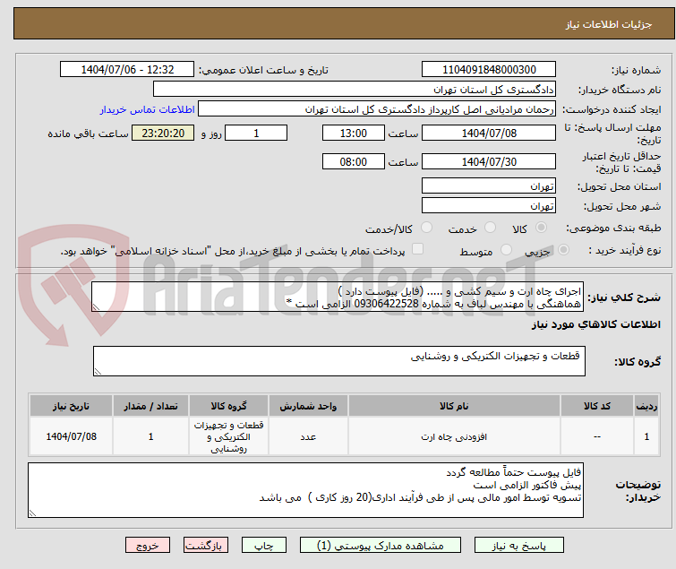Image resolution: width=676 pixels, height=569 pixels.
Task: Click the 'نام کالا' column header
Action: tap(454, 406)
